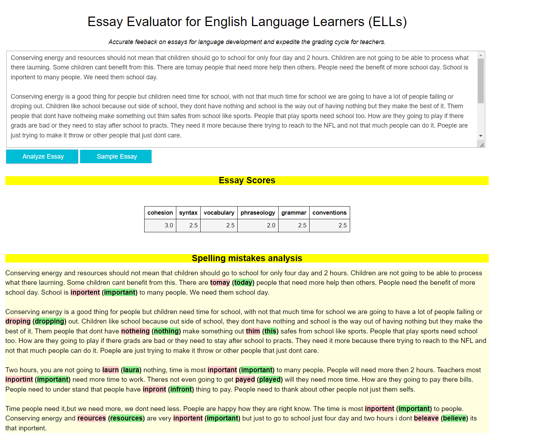This screenshot has height=436, width=543.
Task: Click the misspelled word reources
Action: pyautogui.click(x=92, y=418)
